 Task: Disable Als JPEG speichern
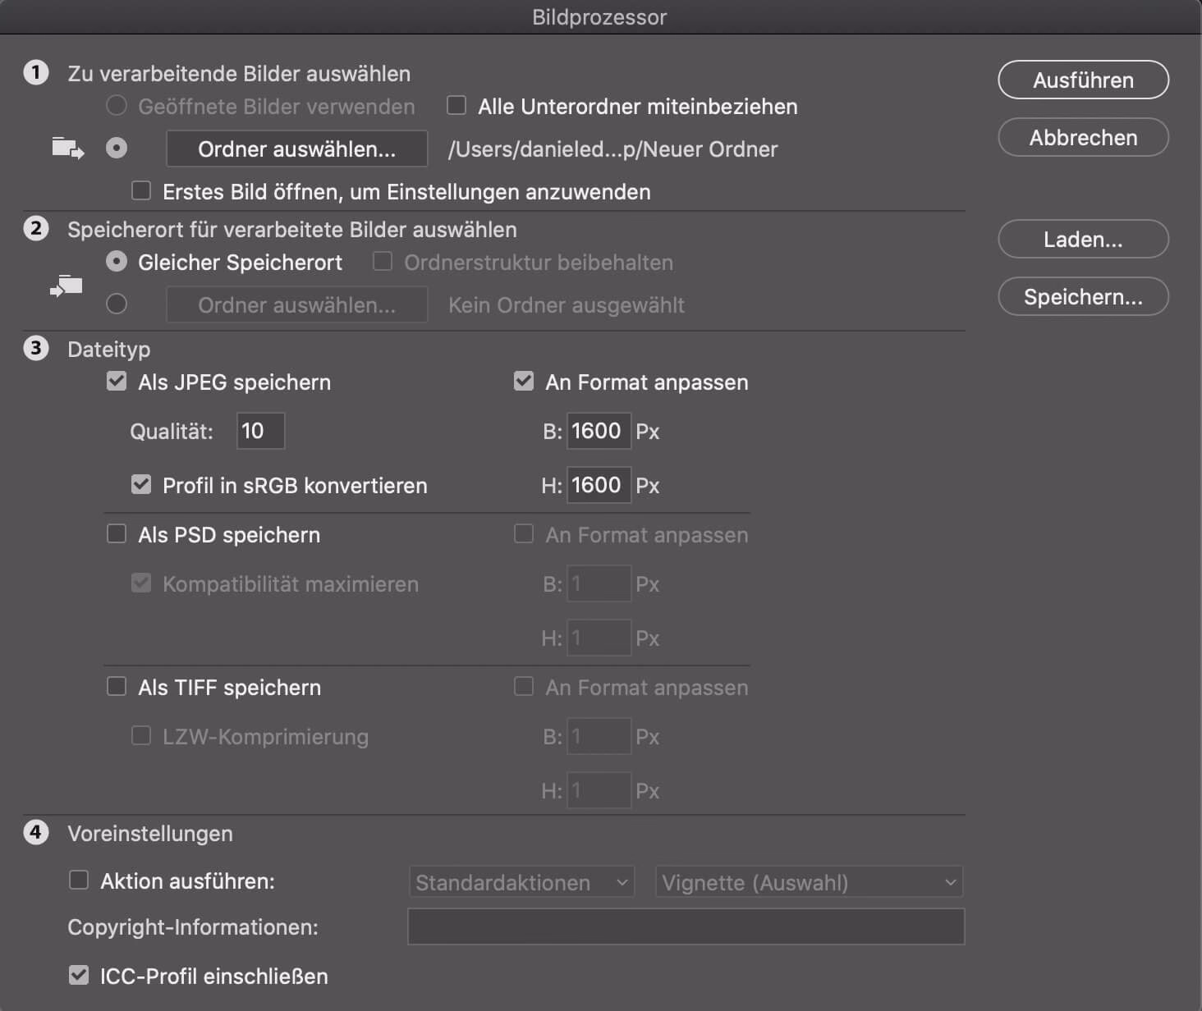(x=116, y=381)
